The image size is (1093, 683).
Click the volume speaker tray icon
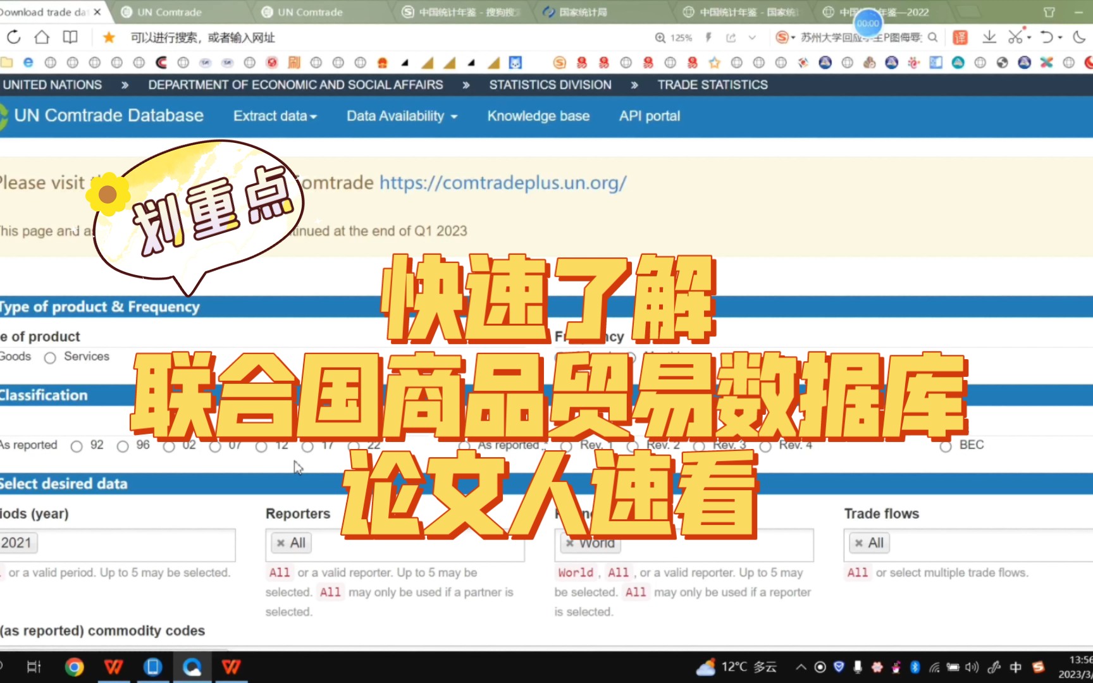[x=972, y=667]
